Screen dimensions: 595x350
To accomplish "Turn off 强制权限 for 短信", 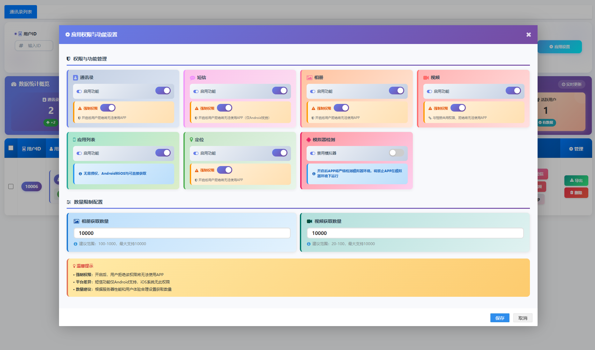I will pos(225,108).
